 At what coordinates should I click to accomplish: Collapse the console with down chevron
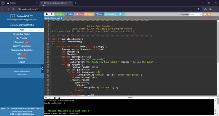46,98
